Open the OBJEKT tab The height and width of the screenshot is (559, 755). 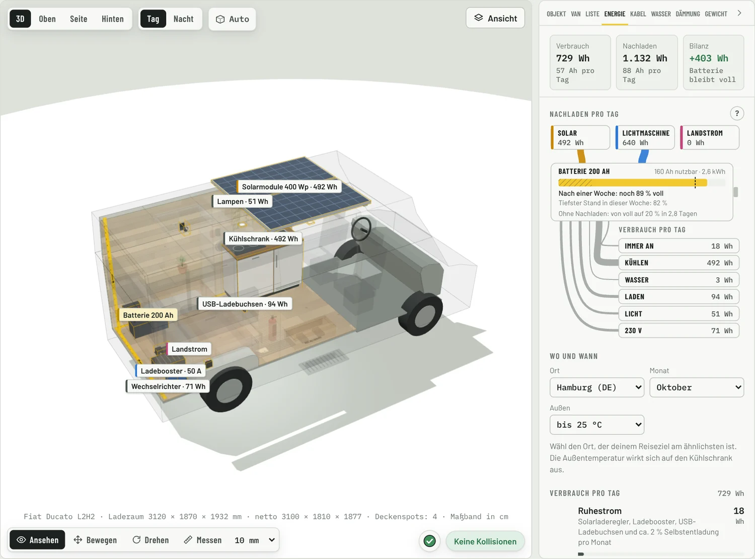pos(556,14)
